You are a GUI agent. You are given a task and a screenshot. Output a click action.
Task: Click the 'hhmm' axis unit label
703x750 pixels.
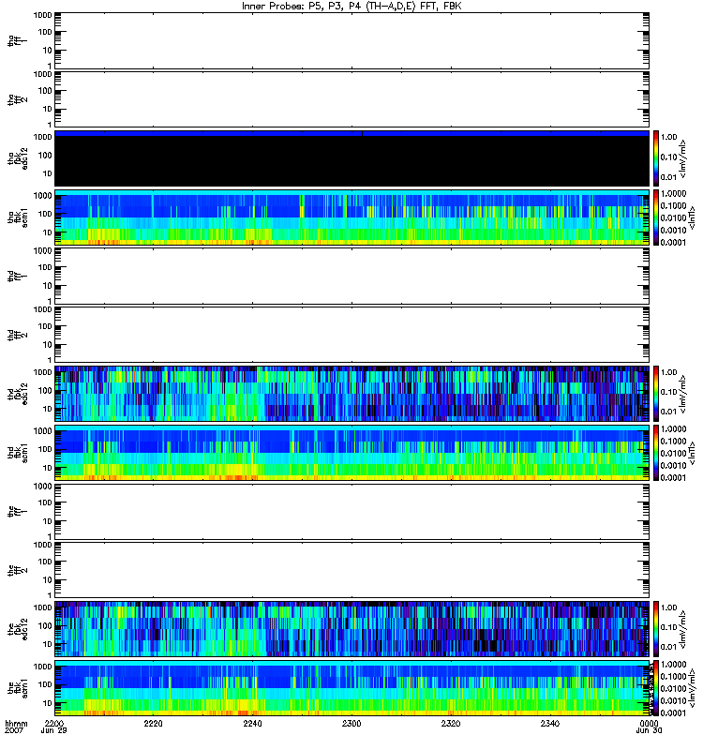coord(16,723)
